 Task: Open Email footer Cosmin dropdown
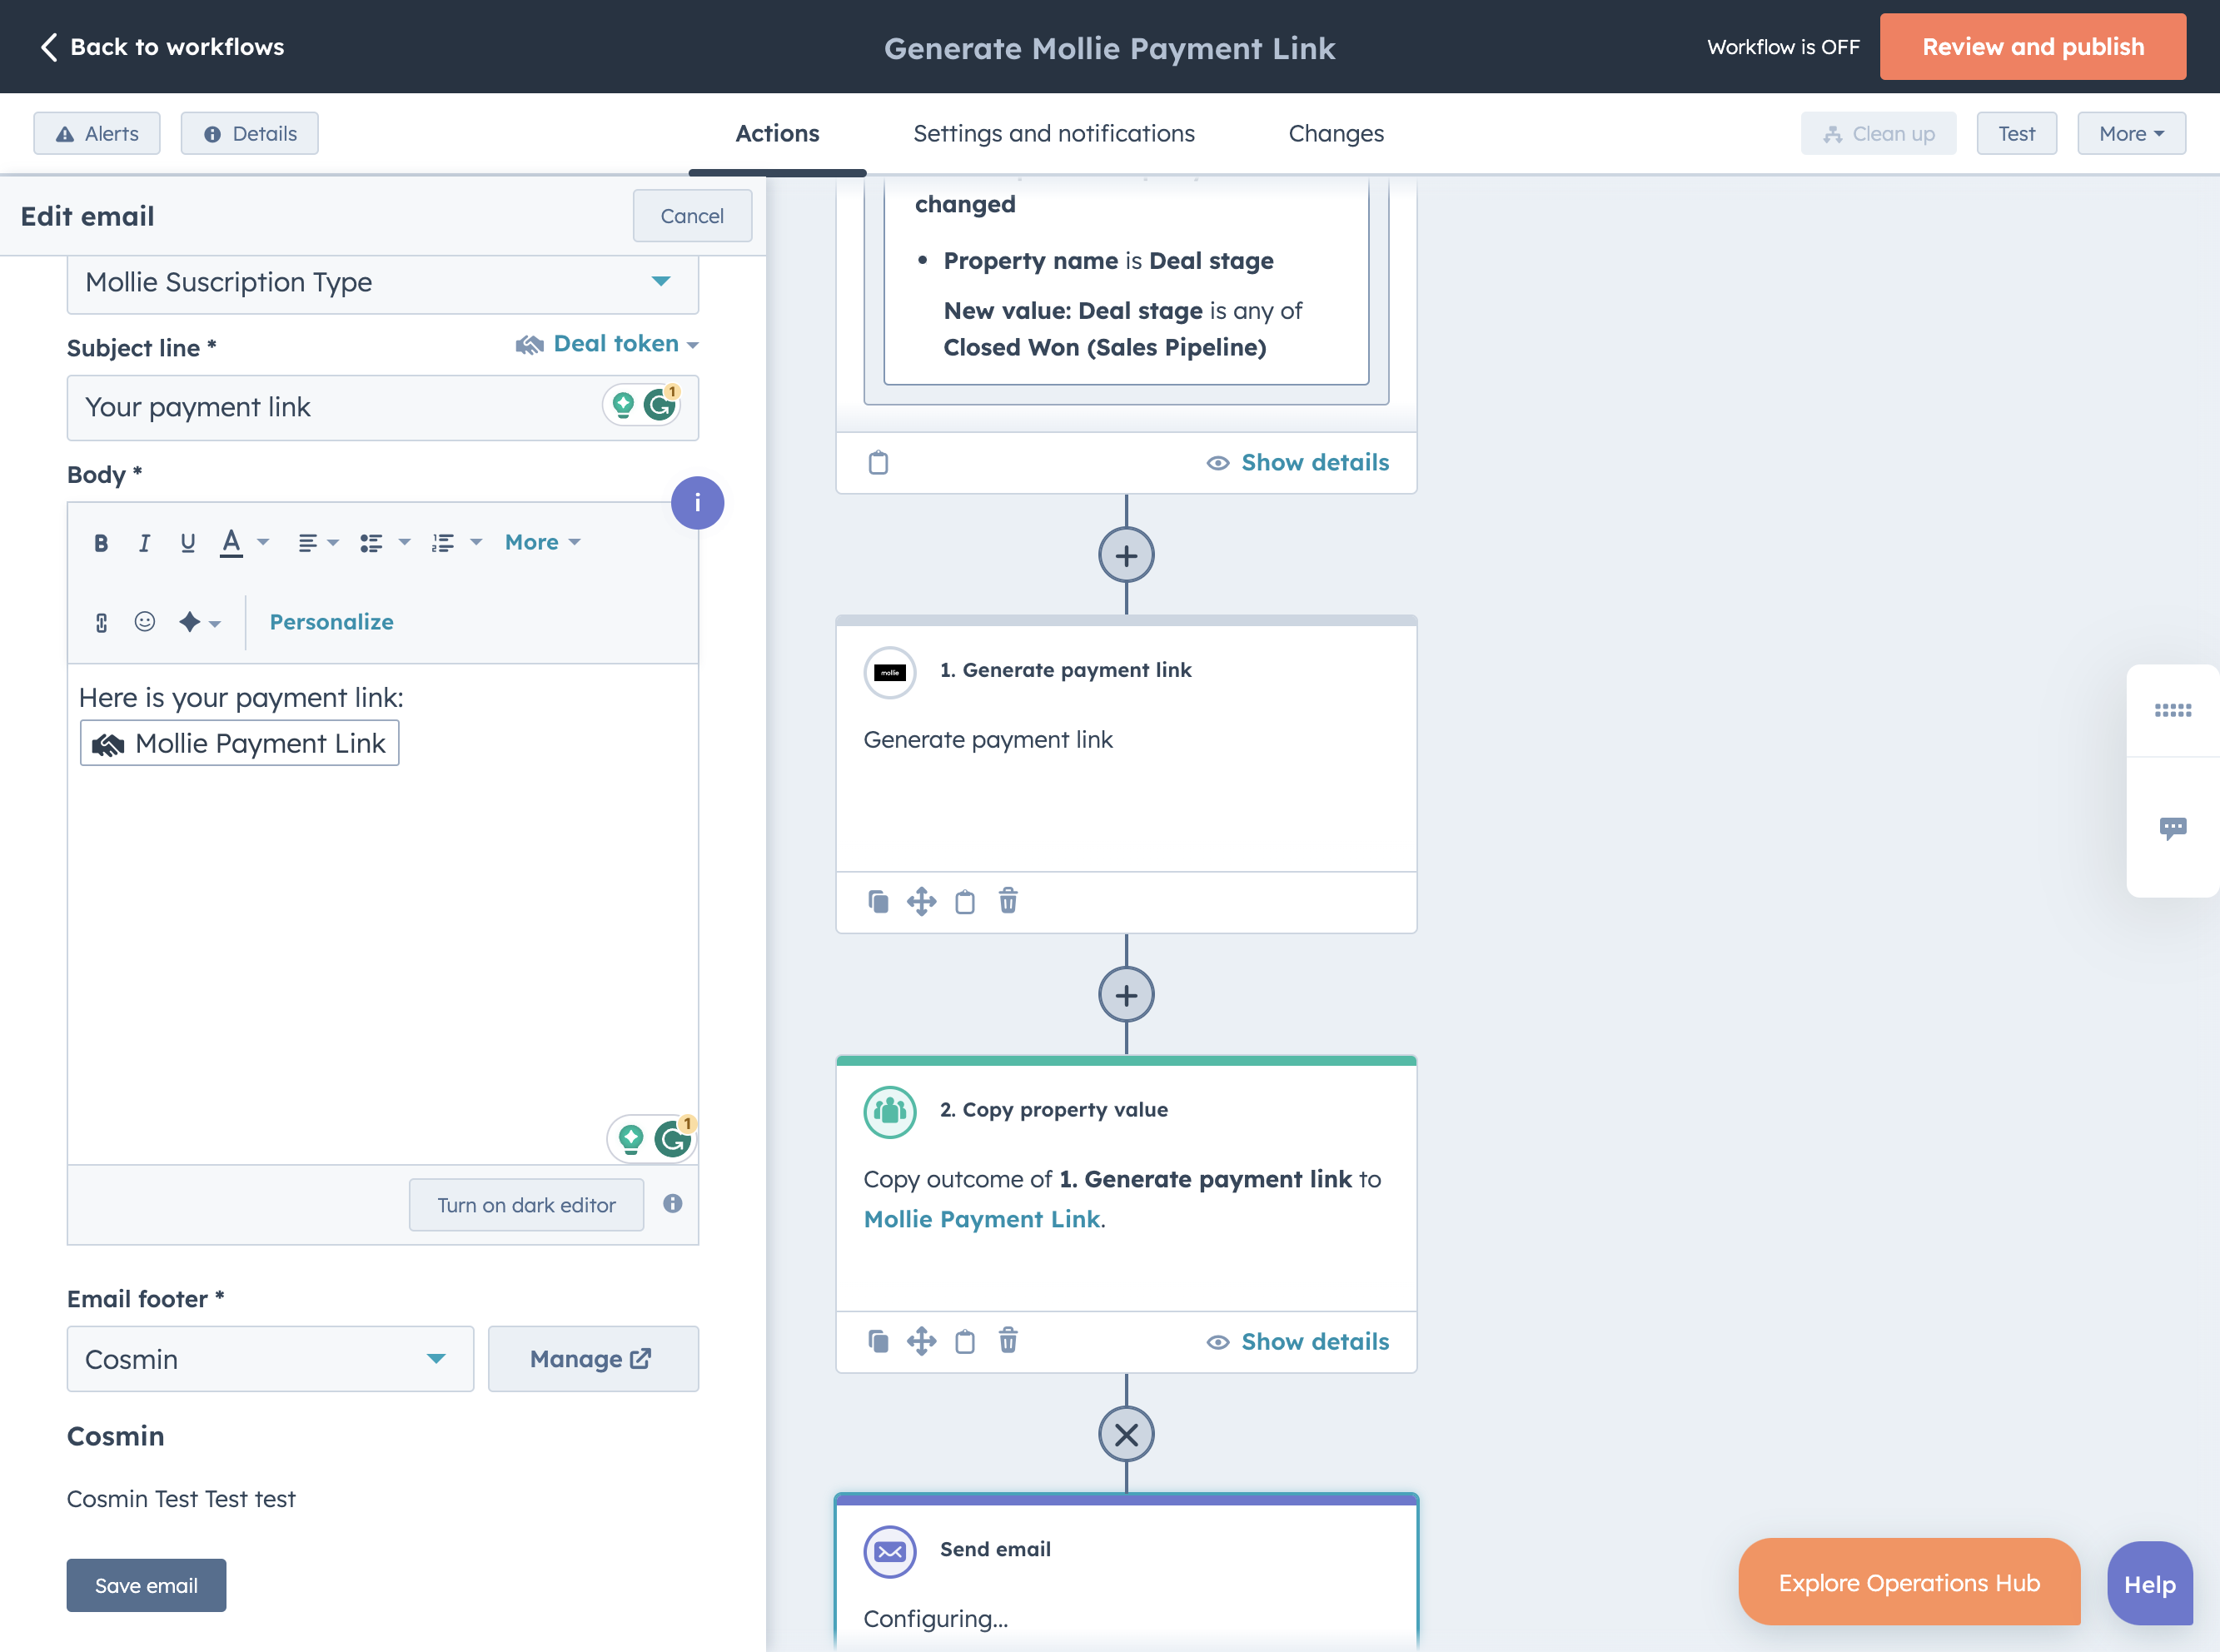click(270, 1359)
